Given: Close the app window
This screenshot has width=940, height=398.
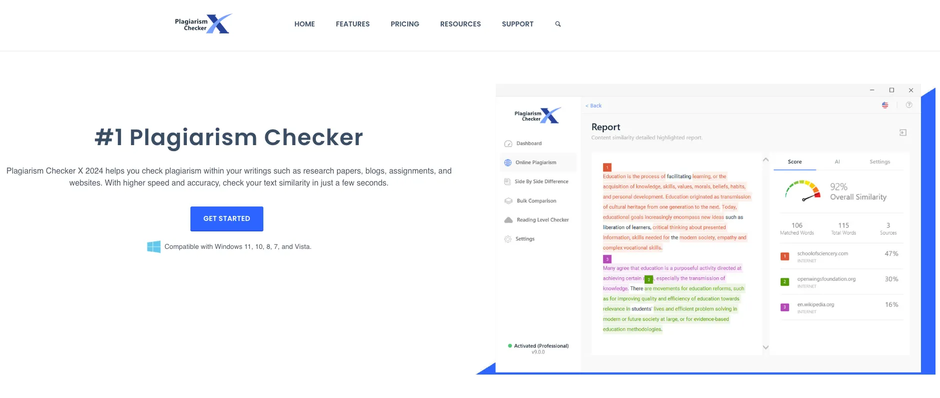Looking at the screenshot, I should [911, 90].
